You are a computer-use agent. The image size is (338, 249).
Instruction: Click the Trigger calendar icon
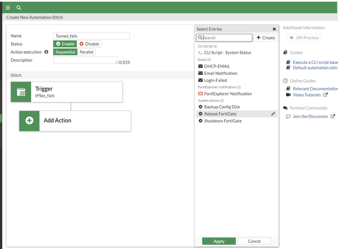click(21, 92)
